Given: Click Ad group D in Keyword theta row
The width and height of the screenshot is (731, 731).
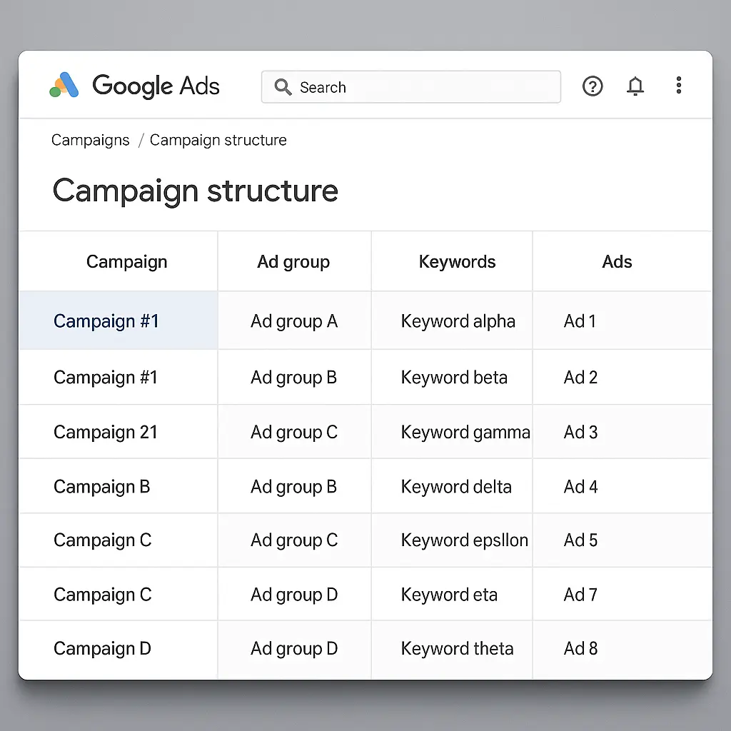Looking at the screenshot, I should pyautogui.click(x=294, y=648).
